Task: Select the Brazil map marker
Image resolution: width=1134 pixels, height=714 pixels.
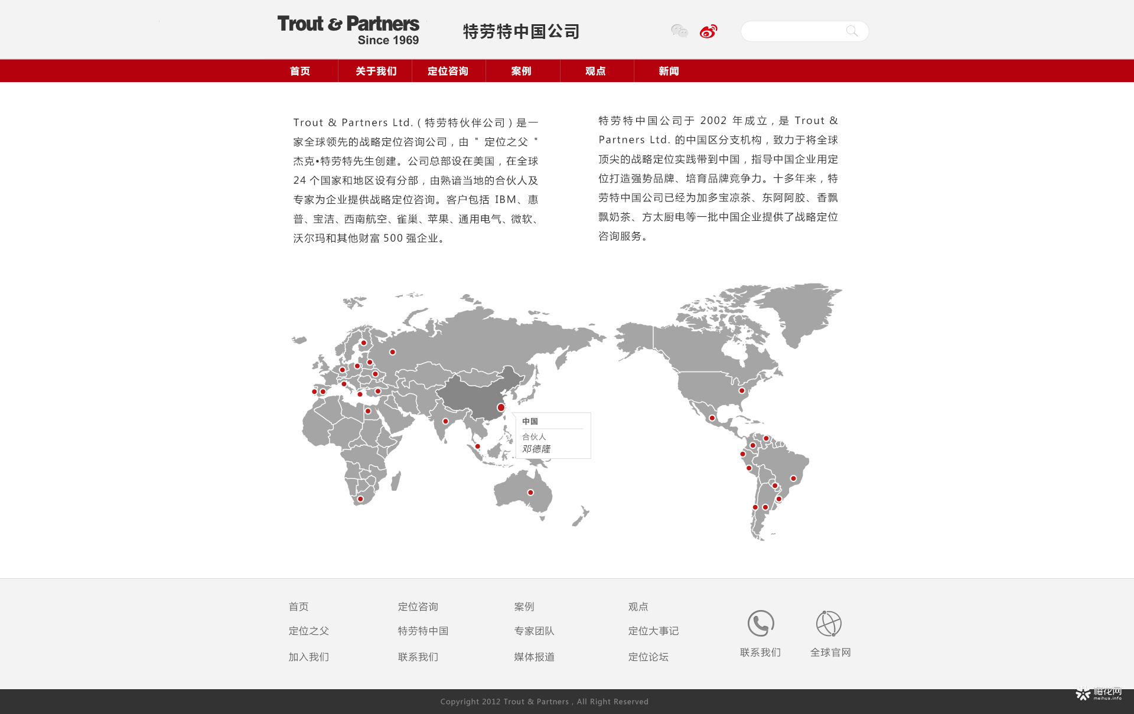Action: 793,478
